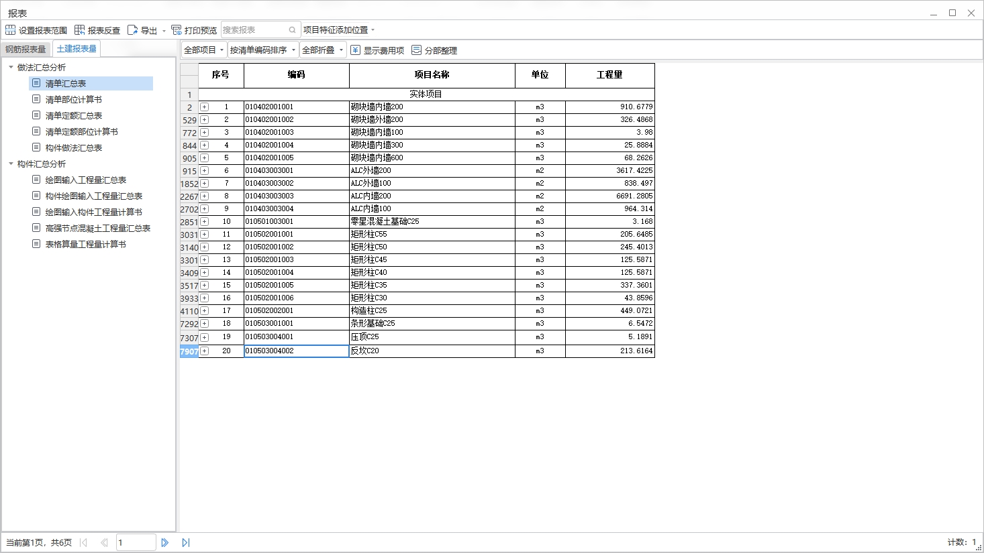Screen dimensions: 984x553
Task: Expand row 20 反坎C20
Action: click(x=205, y=351)
